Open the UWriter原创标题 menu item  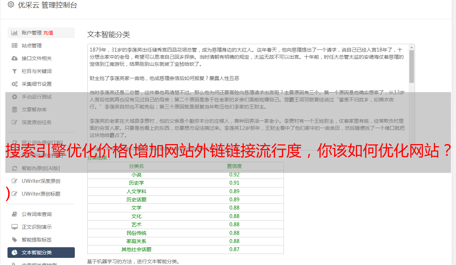tap(41, 194)
